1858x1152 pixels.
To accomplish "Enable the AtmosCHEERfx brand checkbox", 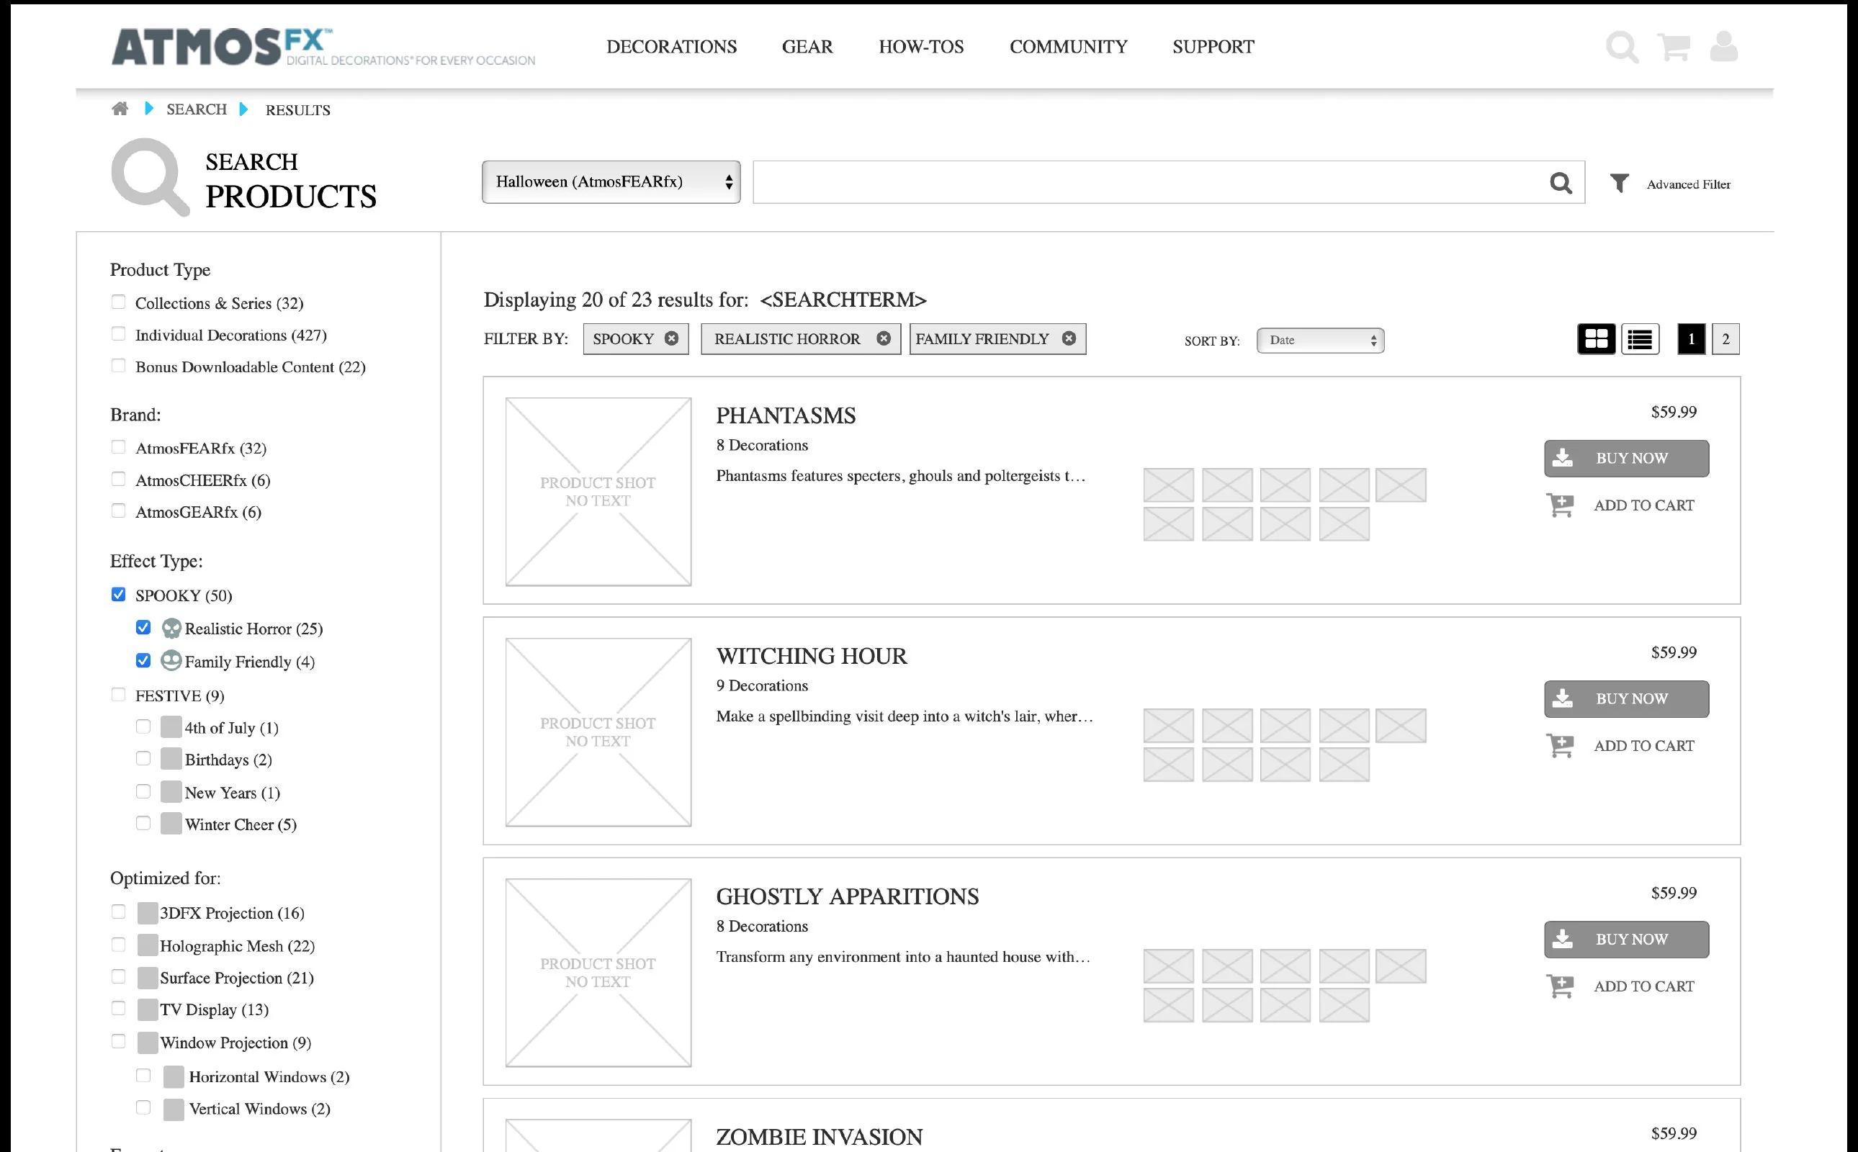I will (x=118, y=479).
